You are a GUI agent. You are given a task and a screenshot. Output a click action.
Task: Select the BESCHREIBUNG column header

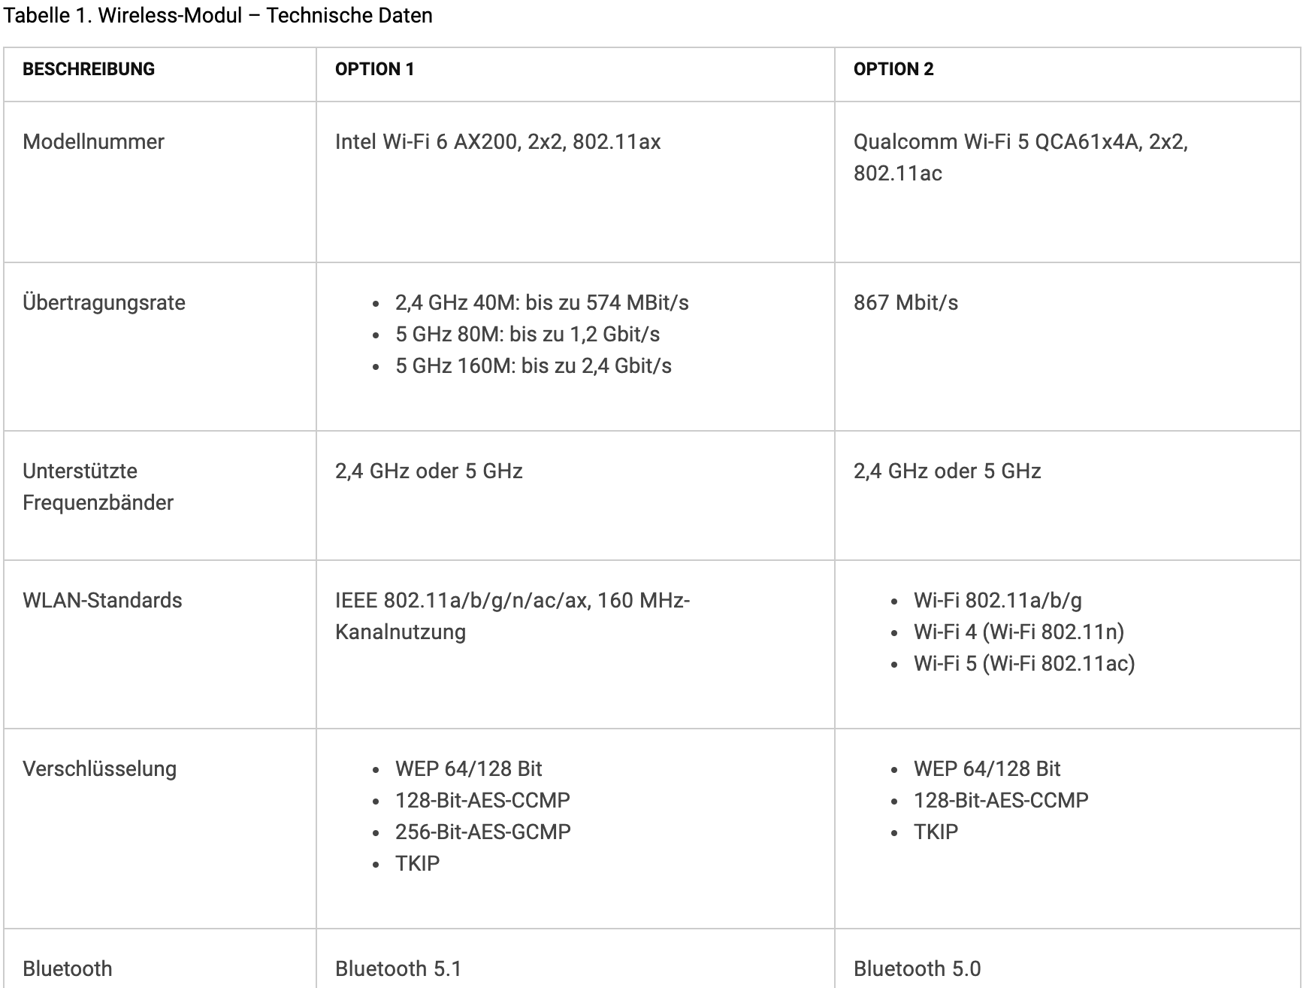click(x=89, y=69)
